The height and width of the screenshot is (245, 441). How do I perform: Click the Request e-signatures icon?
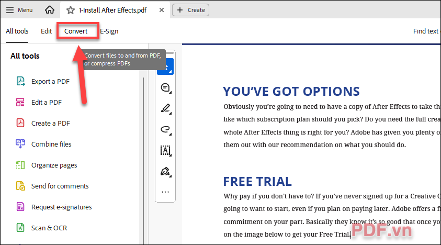20,207
